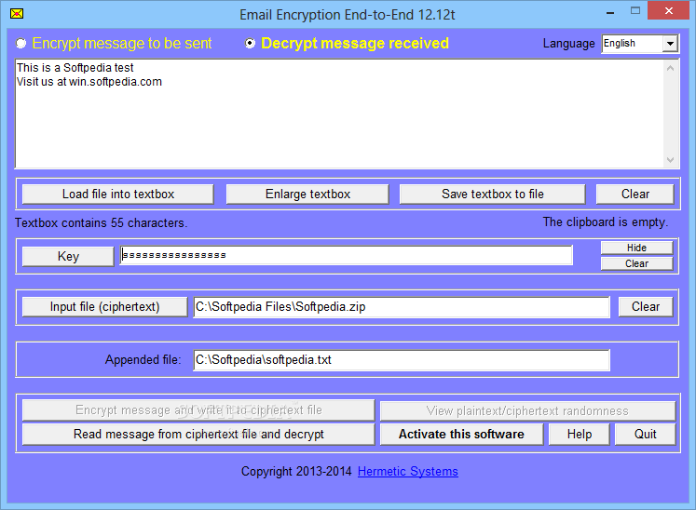Image resolution: width=696 pixels, height=510 pixels.
Task: Click the 'Appended file:' label
Action: (x=143, y=359)
